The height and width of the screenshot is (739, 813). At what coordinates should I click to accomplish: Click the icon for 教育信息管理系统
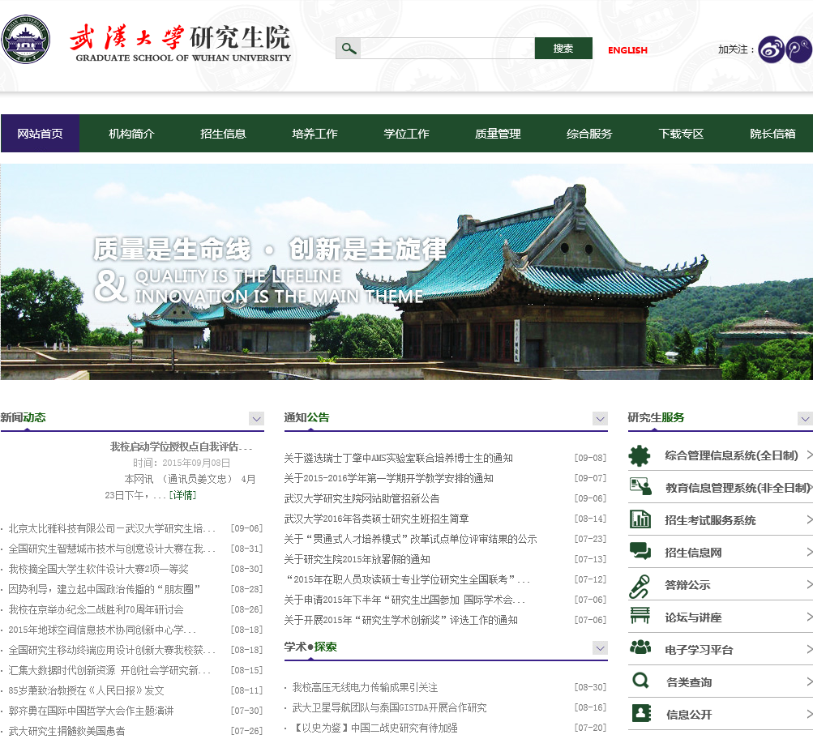(640, 487)
